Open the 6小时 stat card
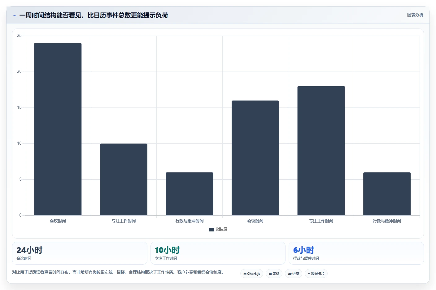The height and width of the screenshot is (290, 436). [x=356, y=253]
